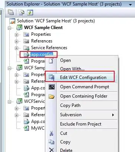
Task: Click the scissors Cut icon
Action: pyautogui.click(x=52, y=133)
